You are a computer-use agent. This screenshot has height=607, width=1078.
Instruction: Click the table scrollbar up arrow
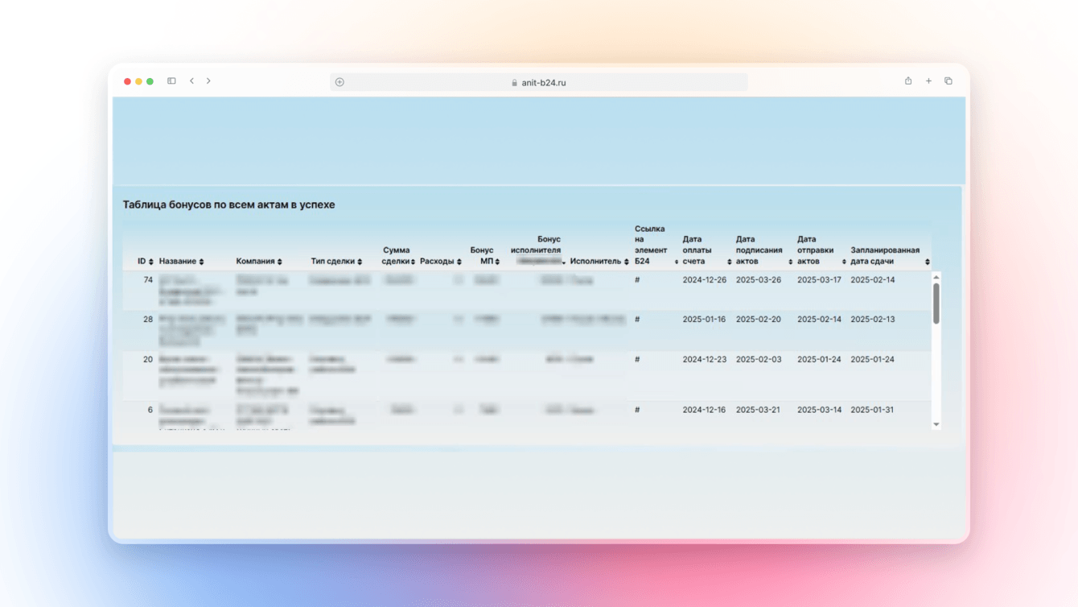coord(936,277)
